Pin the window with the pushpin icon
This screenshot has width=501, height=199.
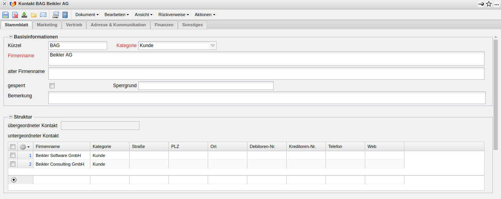tap(481, 4)
